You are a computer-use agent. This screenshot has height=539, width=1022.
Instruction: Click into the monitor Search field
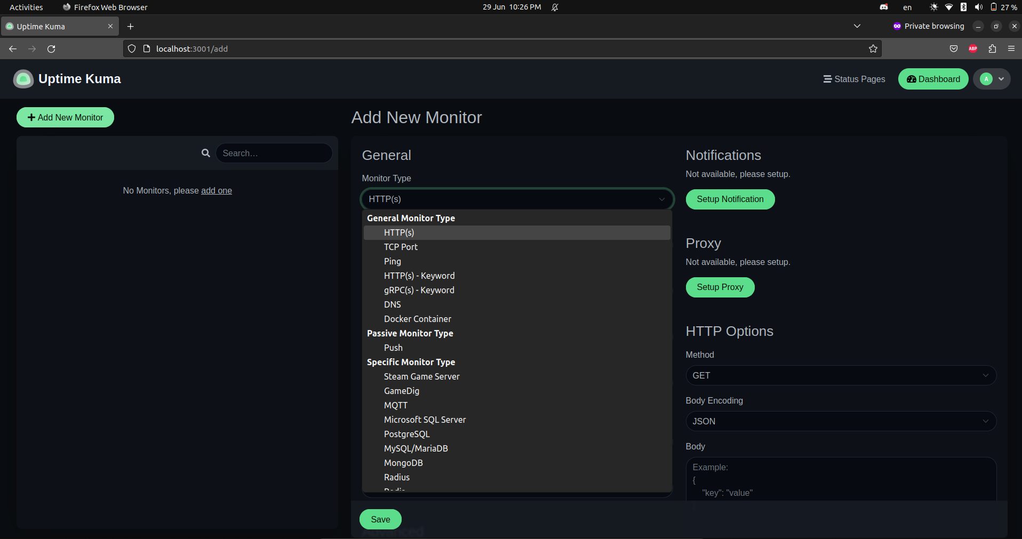[x=274, y=153]
